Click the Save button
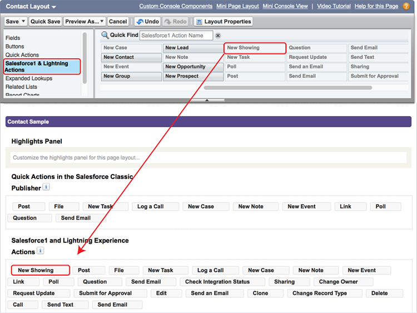417x313 pixels. (x=12, y=22)
